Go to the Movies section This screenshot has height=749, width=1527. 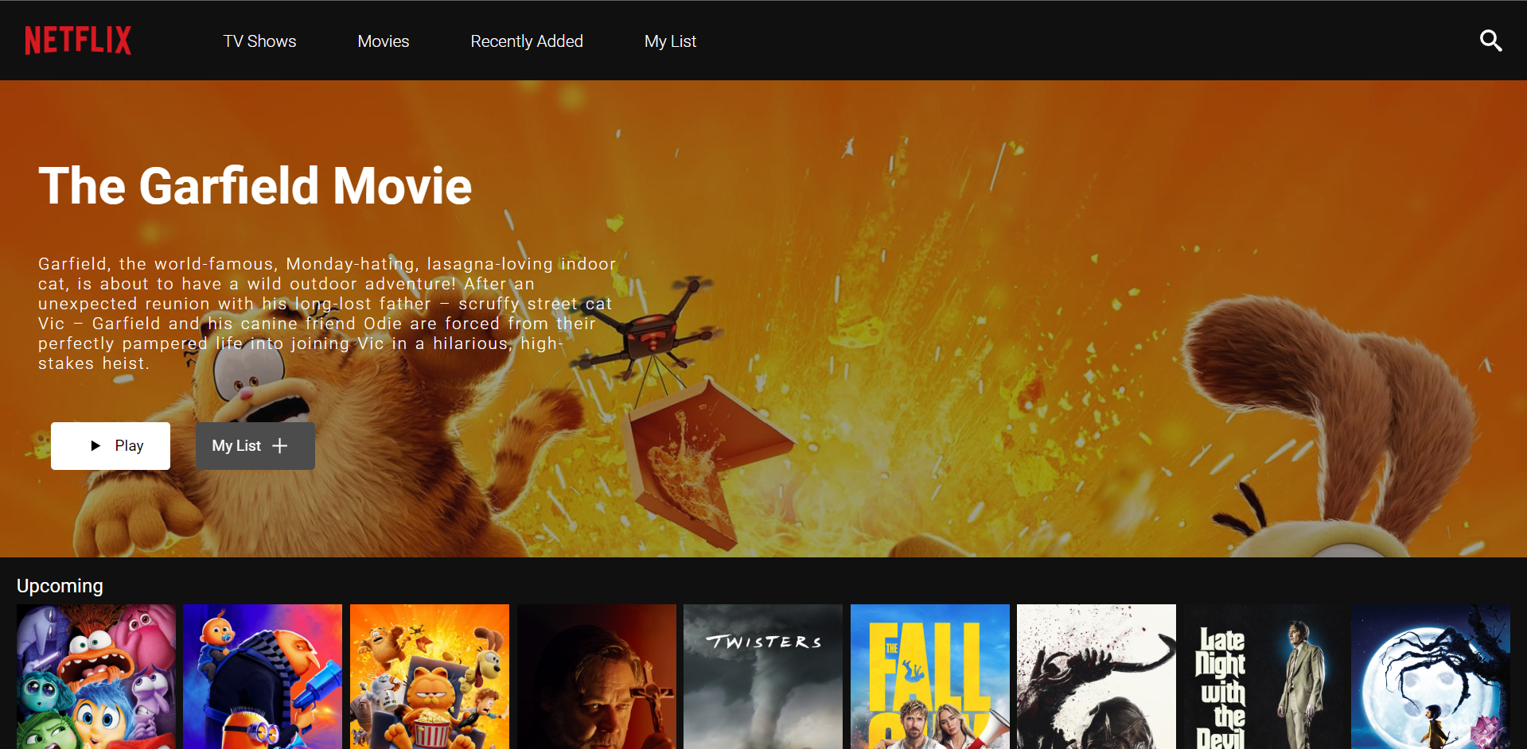[x=384, y=41]
